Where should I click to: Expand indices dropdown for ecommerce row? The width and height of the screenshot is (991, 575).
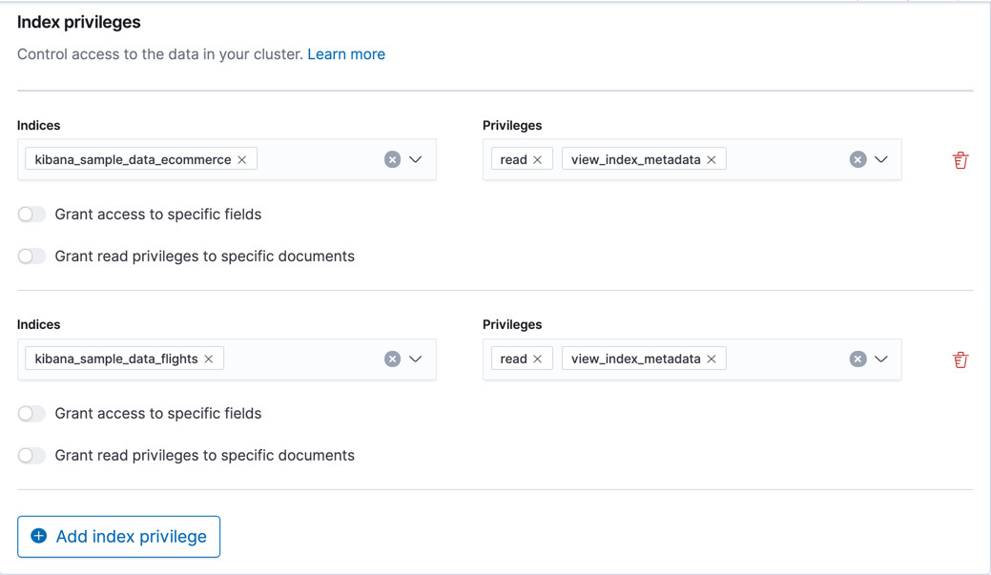[416, 159]
